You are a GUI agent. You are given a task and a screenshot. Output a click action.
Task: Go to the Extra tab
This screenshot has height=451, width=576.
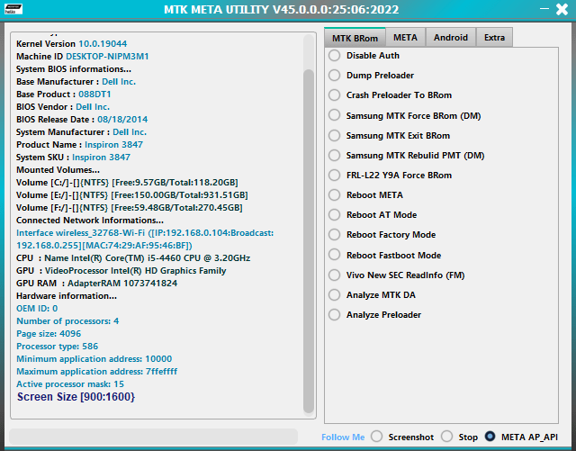click(x=494, y=38)
